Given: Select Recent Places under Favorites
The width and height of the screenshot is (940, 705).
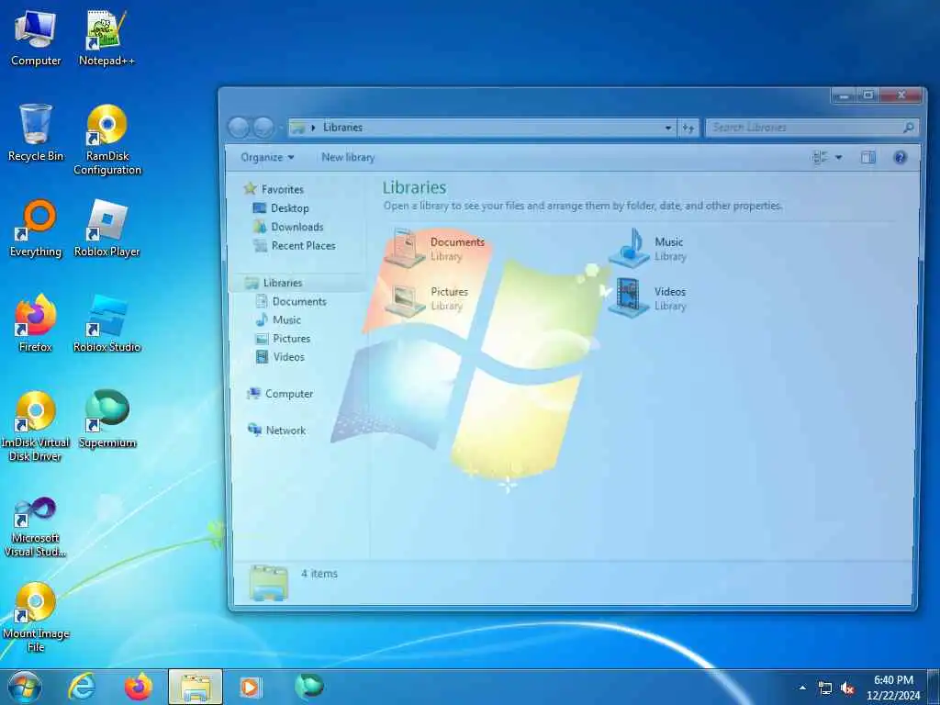Looking at the screenshot, I should 295,245.
